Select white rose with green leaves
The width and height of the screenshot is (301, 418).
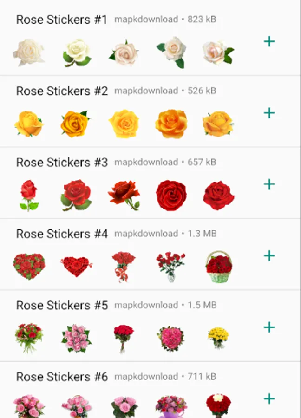pyautogui.click(x=77, y=52)
